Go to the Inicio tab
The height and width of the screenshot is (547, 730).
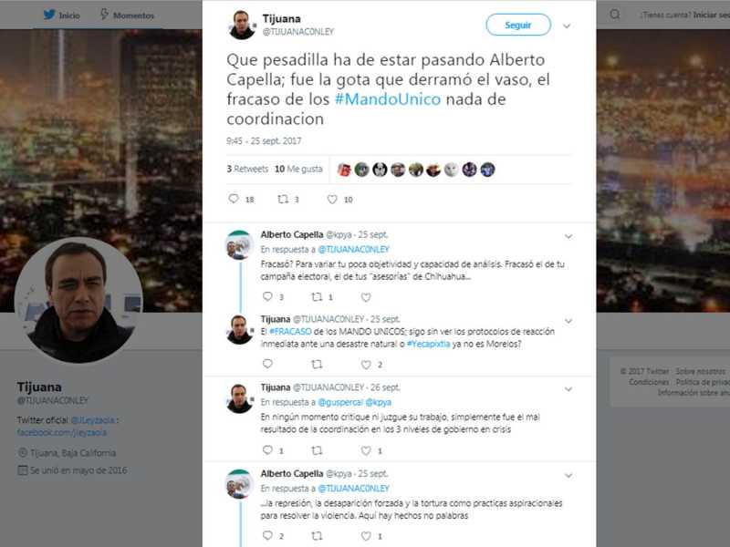(61, 15)
